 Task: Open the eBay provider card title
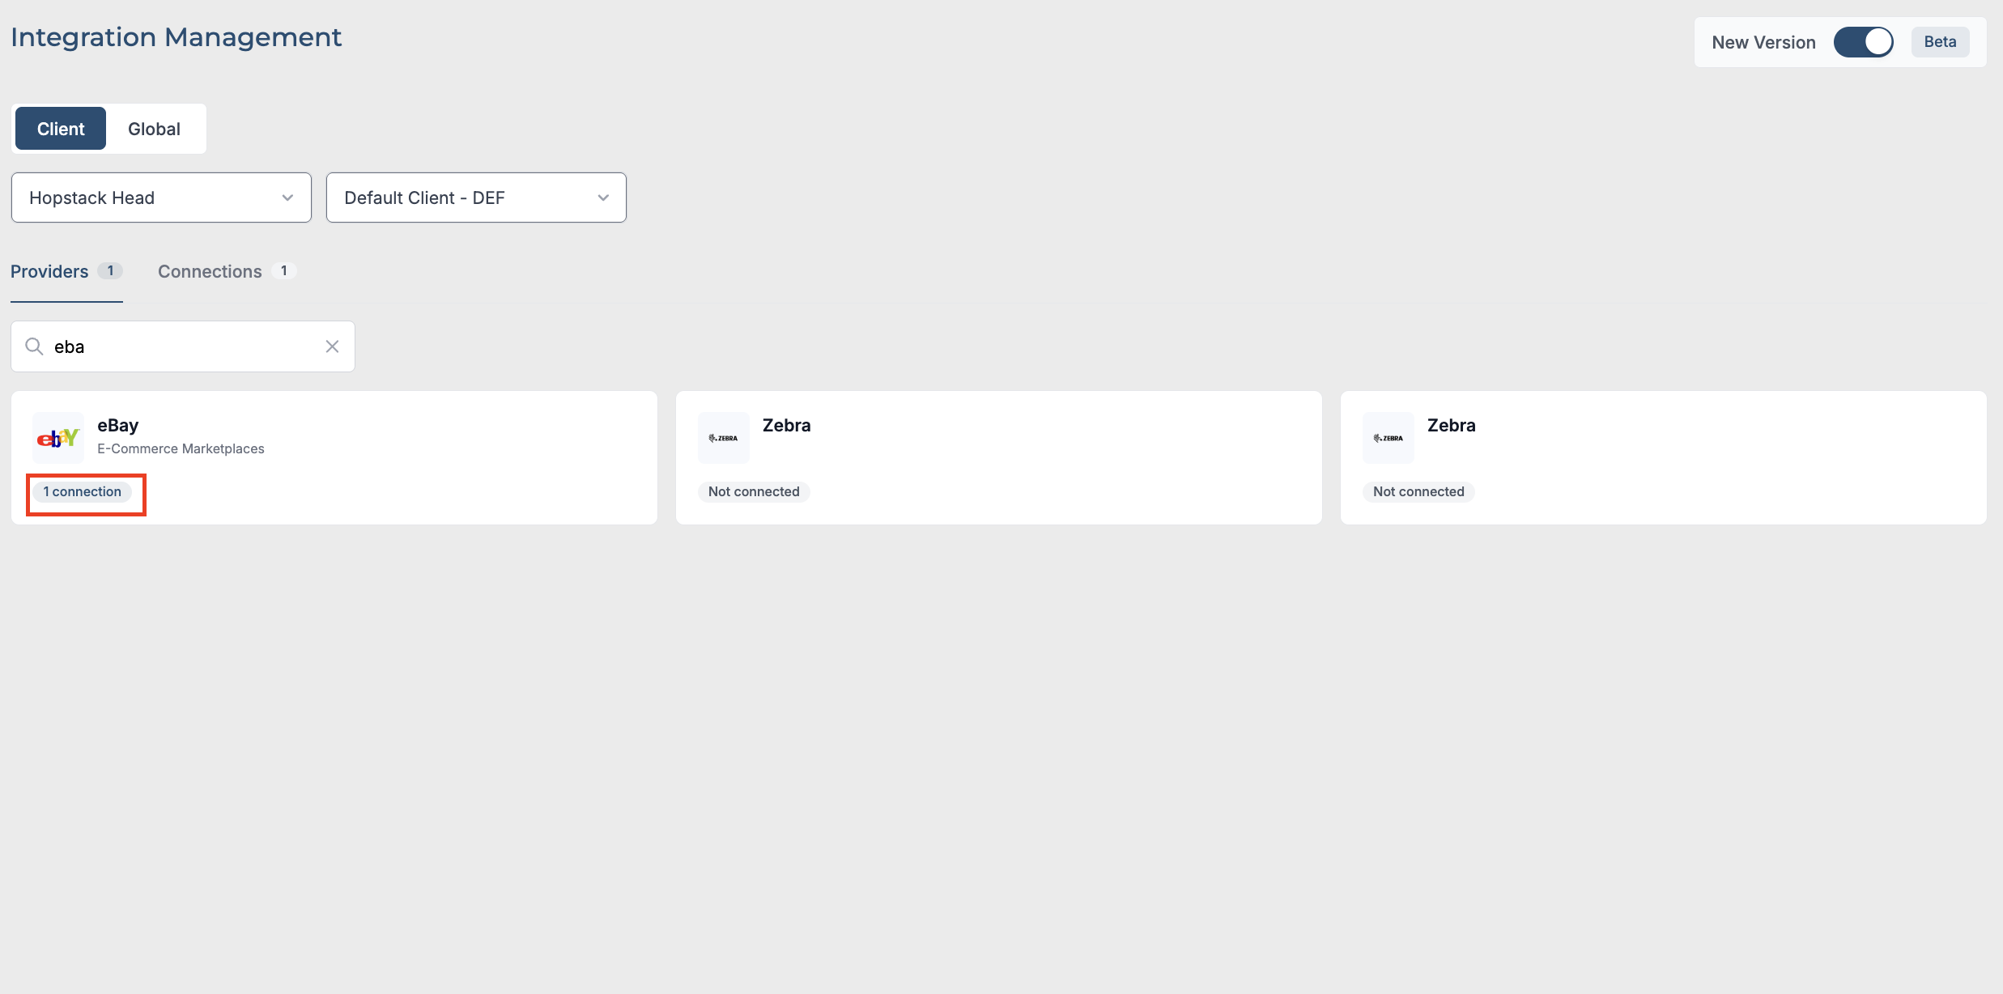pyautogui.click(x=118, y=425)
